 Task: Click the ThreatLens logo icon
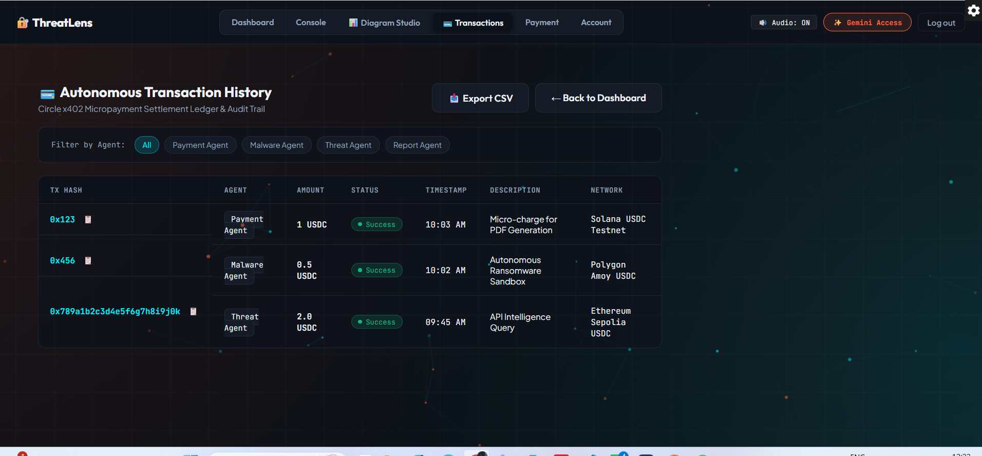tap(23, 23)
